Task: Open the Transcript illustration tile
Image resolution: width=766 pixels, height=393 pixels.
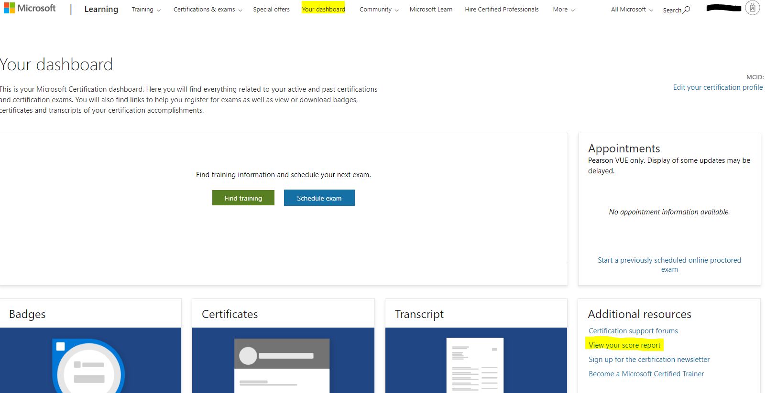Action: click(x=476, y=360)
